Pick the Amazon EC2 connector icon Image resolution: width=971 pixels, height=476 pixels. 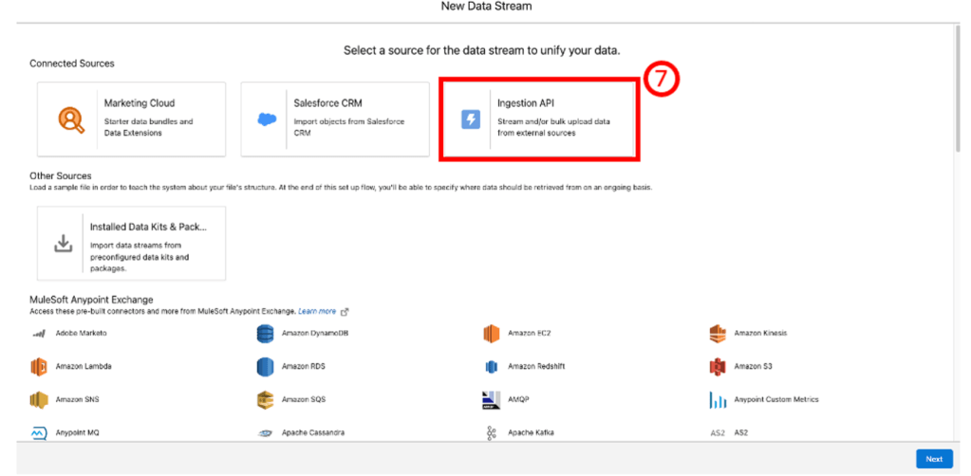click(491, 334)
